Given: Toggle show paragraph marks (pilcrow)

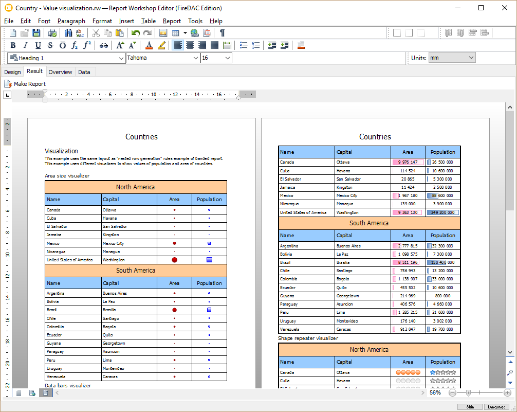Looking at the screenshot, I should [222, 33].
